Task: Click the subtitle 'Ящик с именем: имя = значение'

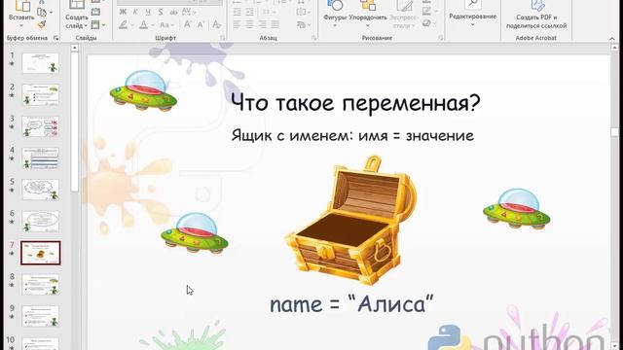Action: [x=352, y=136]
